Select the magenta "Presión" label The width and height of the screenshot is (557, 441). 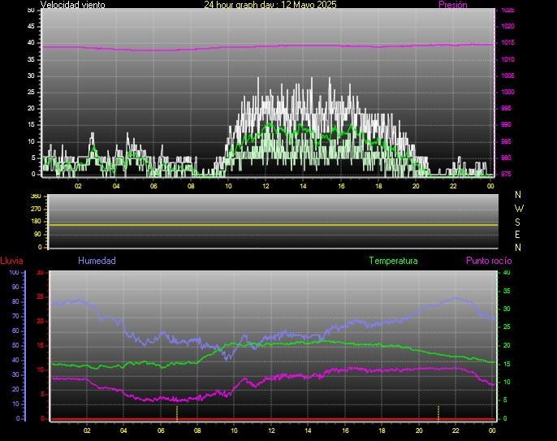click(452, 5)
